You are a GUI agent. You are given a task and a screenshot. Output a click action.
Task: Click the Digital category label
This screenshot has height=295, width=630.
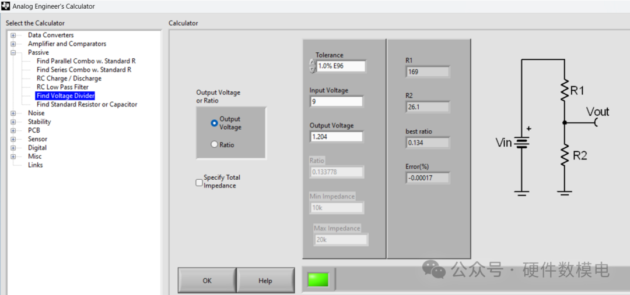point(37,148)
